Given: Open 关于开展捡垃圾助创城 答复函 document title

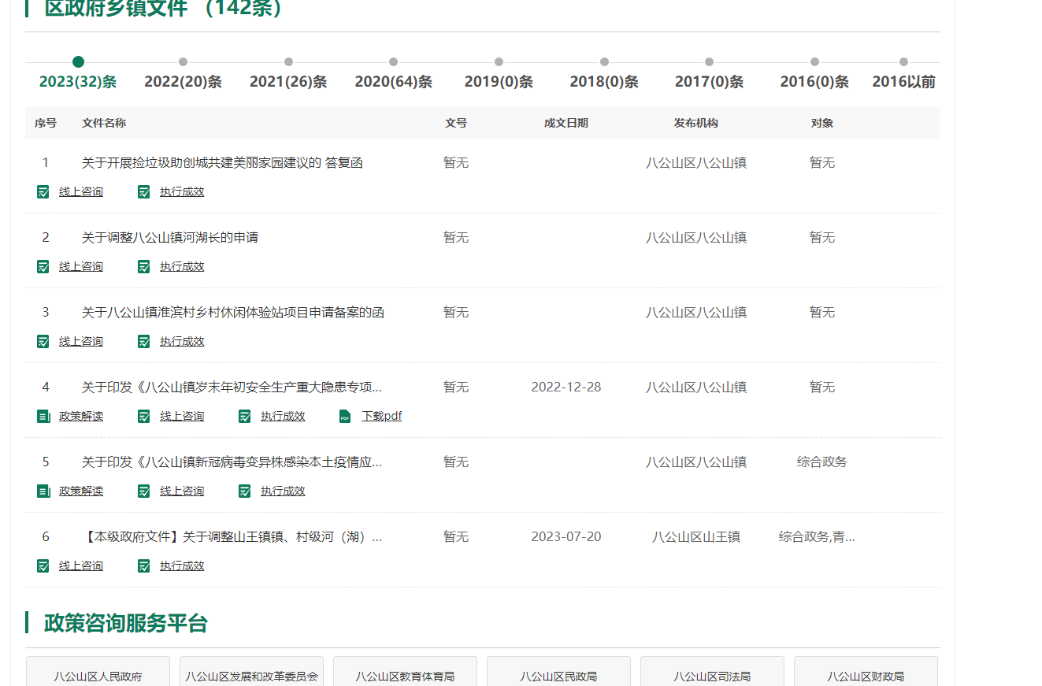Looking at the screenshot, I should click(x=222, y=162).
